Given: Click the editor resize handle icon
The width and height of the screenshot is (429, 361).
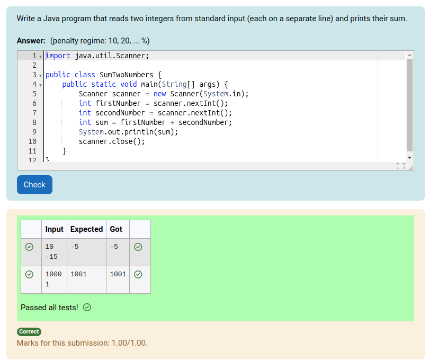Looking at the screenshot, I should (x=411, y=168).
